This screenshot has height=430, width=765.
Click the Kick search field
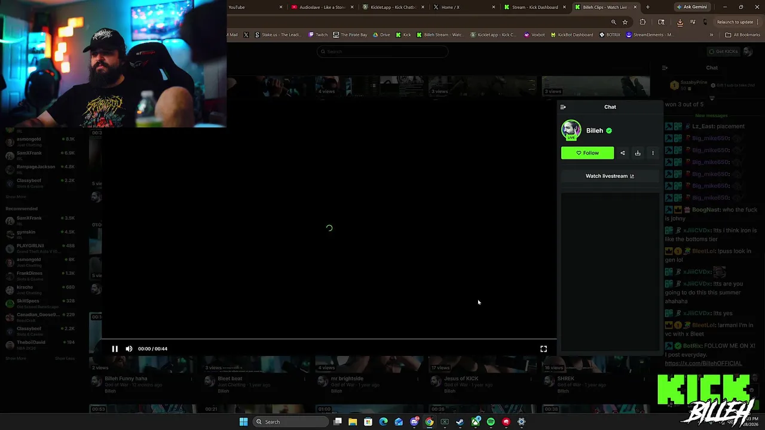(382, 51)
